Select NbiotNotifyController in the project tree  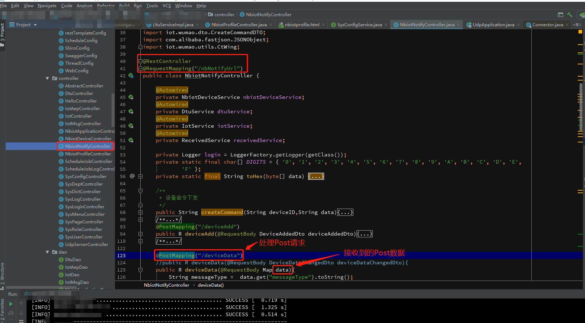[88, 146]
